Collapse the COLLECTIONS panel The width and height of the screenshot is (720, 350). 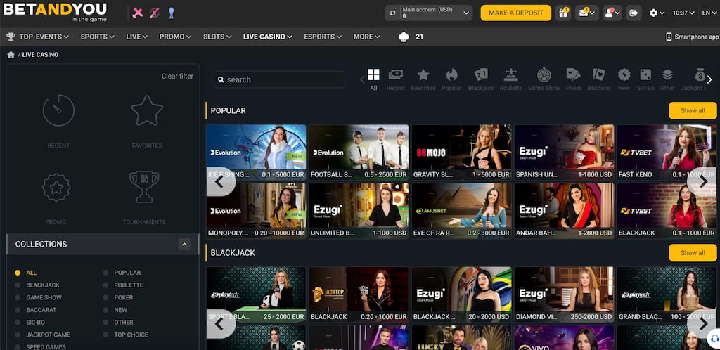184,244
